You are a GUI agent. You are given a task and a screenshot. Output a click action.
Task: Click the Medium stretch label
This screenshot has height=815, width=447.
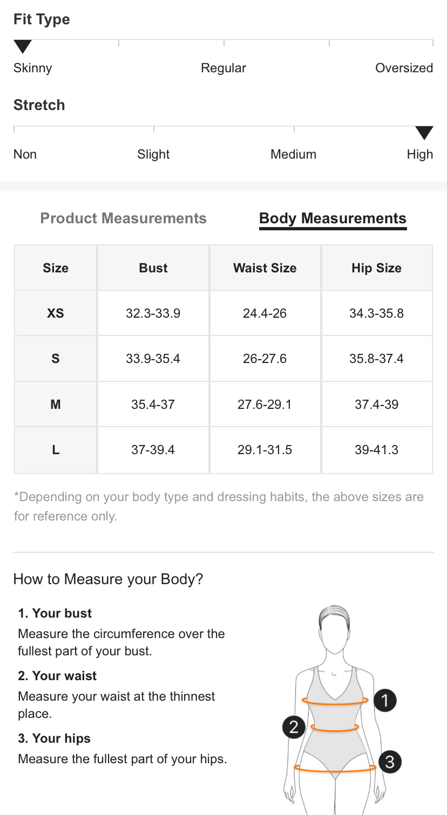pos(293,155)
